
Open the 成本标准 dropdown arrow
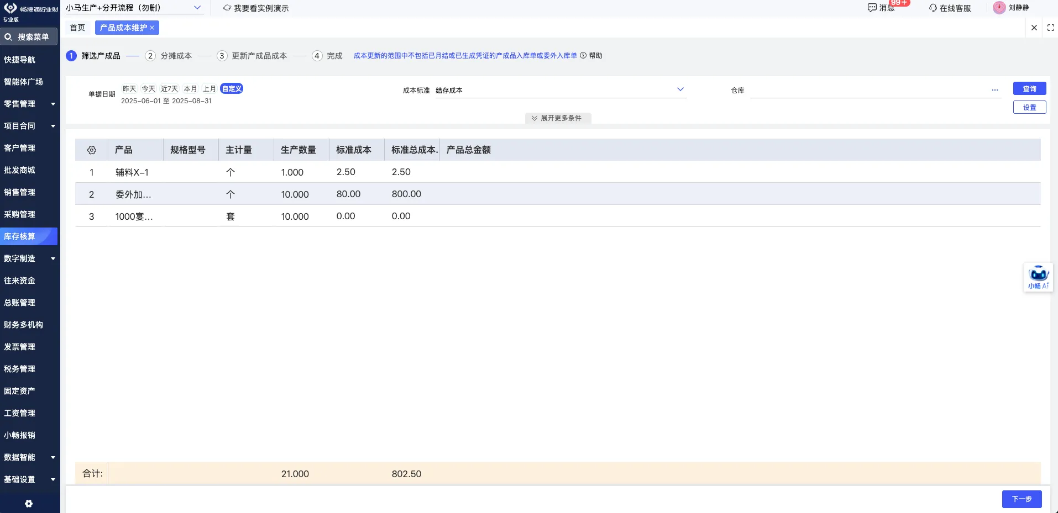[680, 89]
